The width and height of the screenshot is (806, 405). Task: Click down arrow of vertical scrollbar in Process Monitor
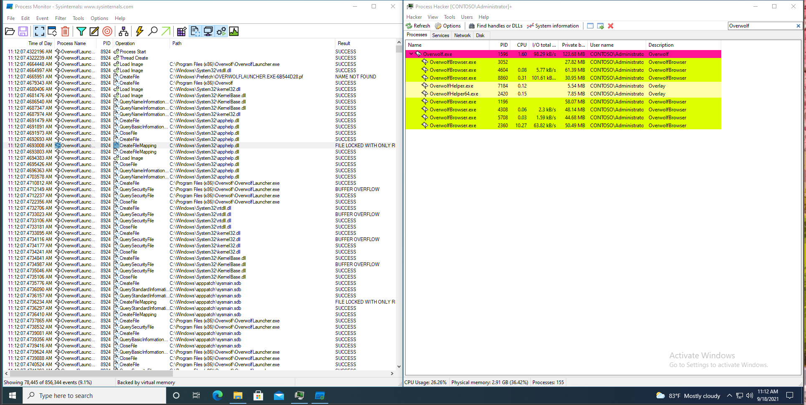[399, 367]
